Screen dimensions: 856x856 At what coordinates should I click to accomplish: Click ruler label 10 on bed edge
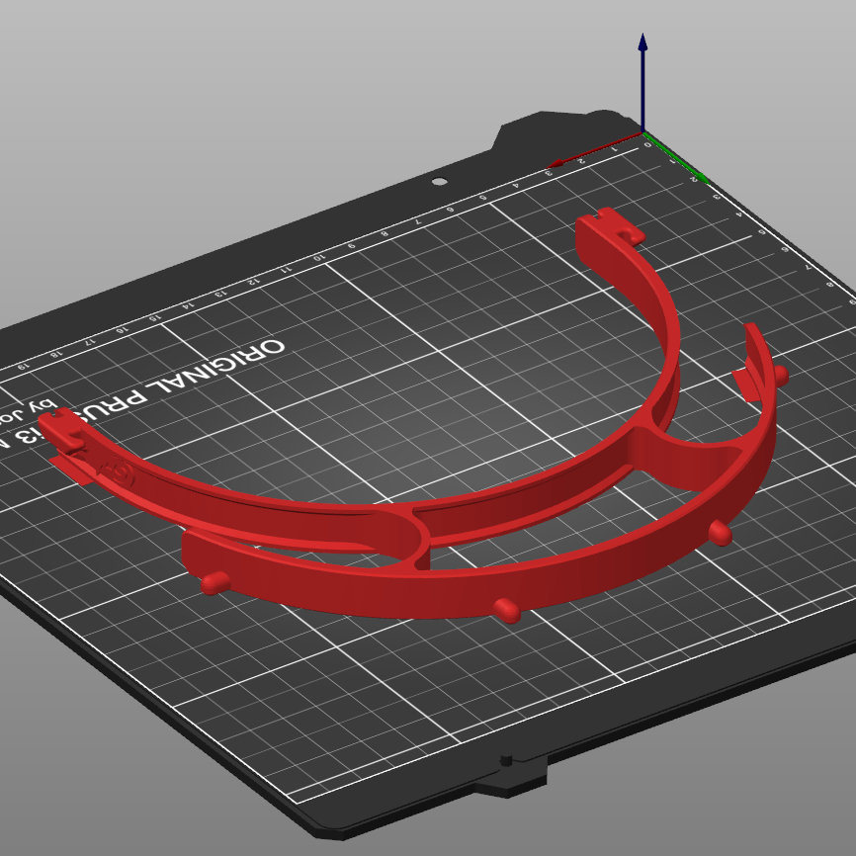pos(319,257)
